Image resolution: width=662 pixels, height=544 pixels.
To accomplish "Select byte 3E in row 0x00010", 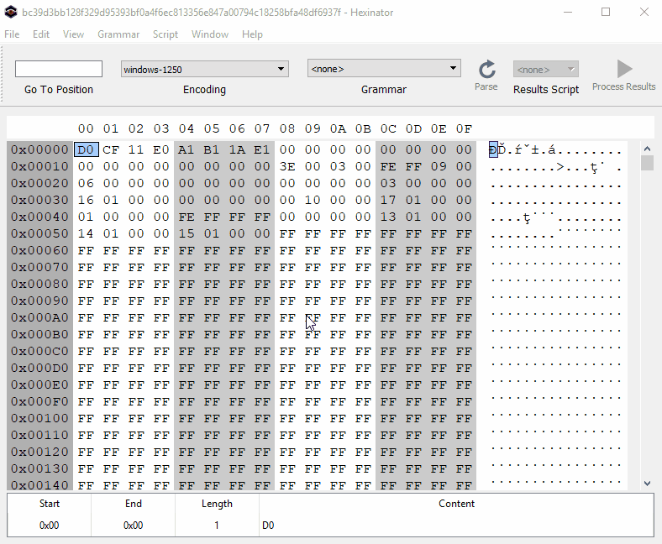I will 287,166.
